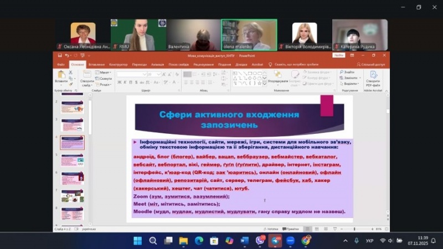Viewport: 443px width, 249px height.
Task: Switch to normal view in status bar
Action: [x=307, y=229]
